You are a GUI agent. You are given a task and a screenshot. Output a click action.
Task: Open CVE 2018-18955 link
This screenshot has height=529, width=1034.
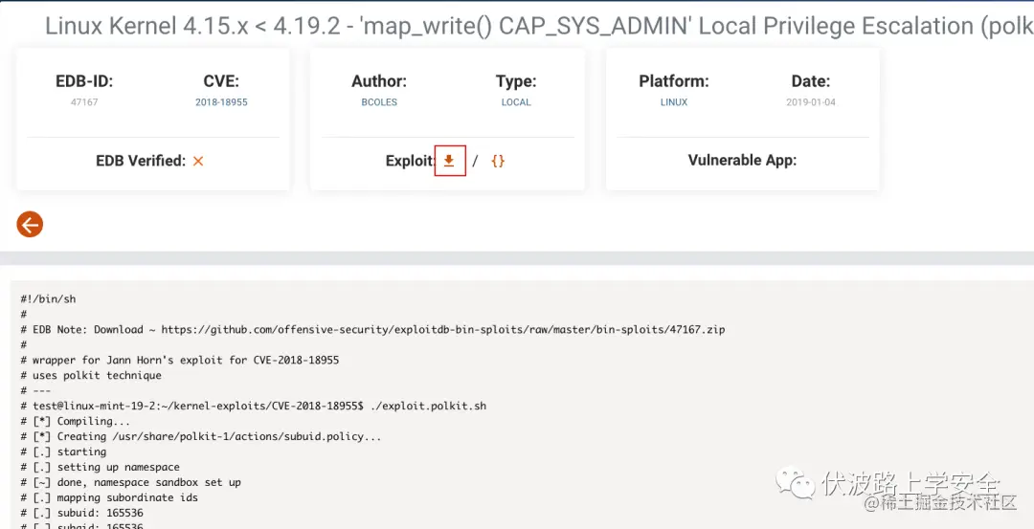click(x=221, y=102)
